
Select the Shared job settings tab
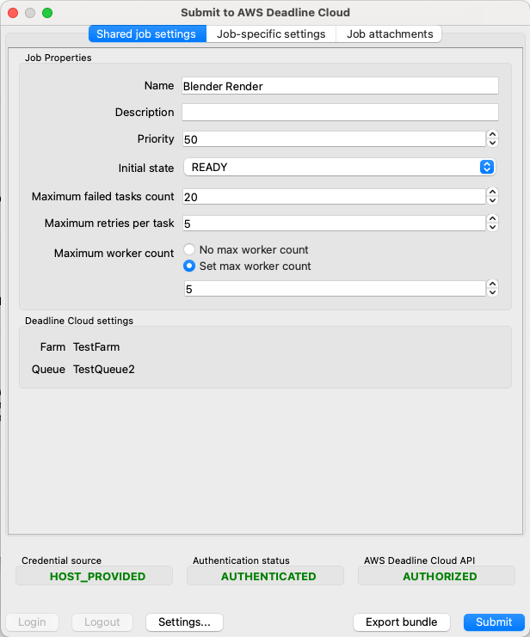tap(147, 34)
